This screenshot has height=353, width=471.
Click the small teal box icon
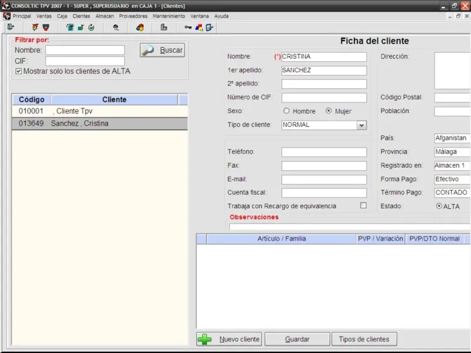coord(81,28)
